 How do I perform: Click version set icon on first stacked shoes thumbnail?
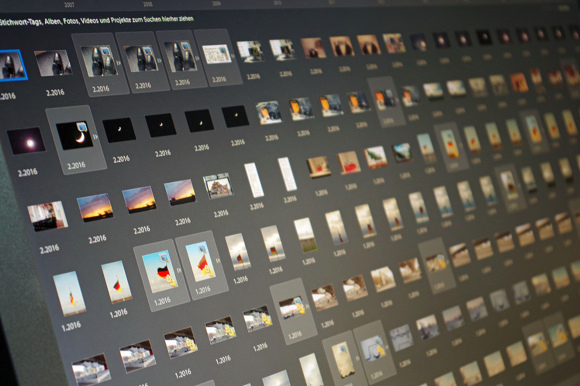[x=106, y=52]
